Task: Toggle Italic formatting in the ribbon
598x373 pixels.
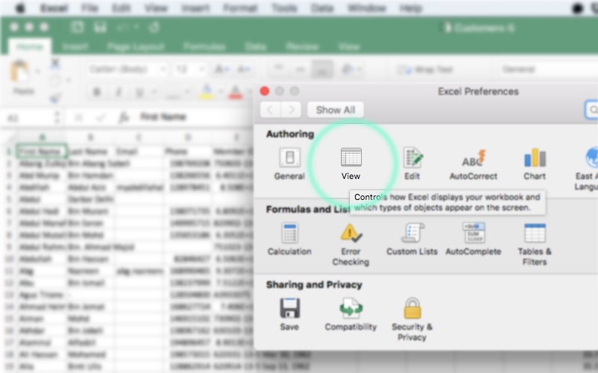Action: pos(118,93)
